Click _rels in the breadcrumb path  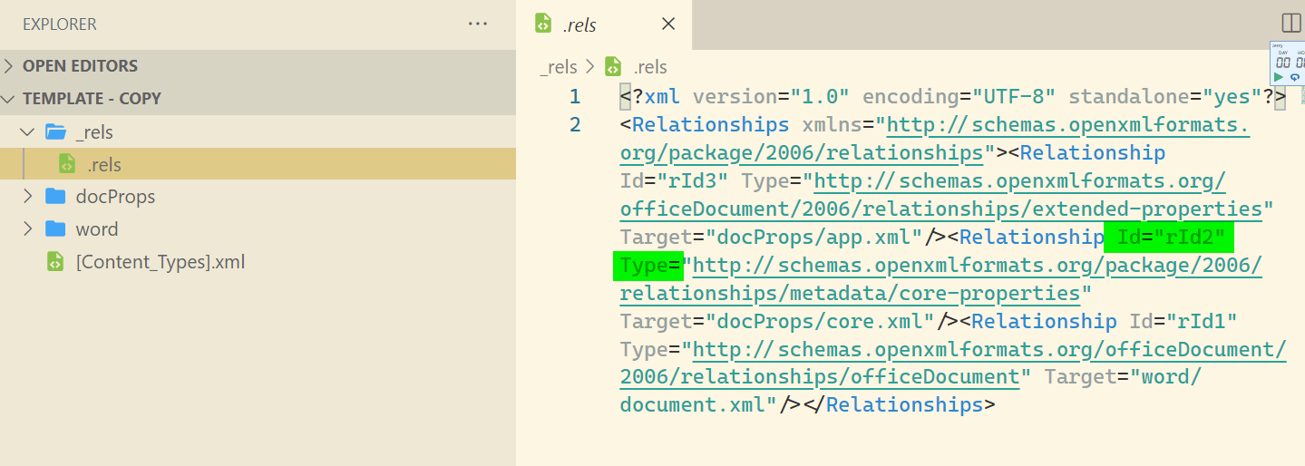point(558,67)
